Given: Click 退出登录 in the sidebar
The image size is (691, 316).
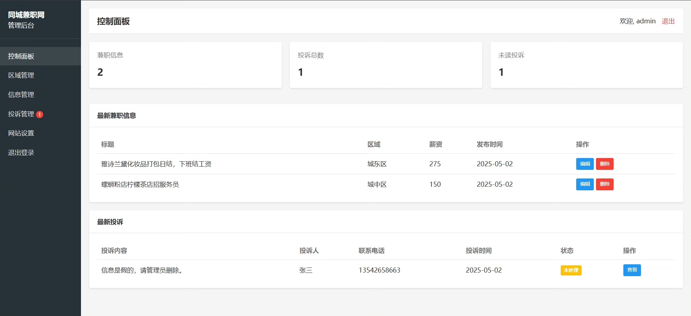Looking at the screenshot, I should (x=21, y=153).
